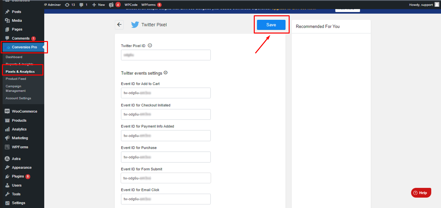Click the Save button

tap(271, 25)
